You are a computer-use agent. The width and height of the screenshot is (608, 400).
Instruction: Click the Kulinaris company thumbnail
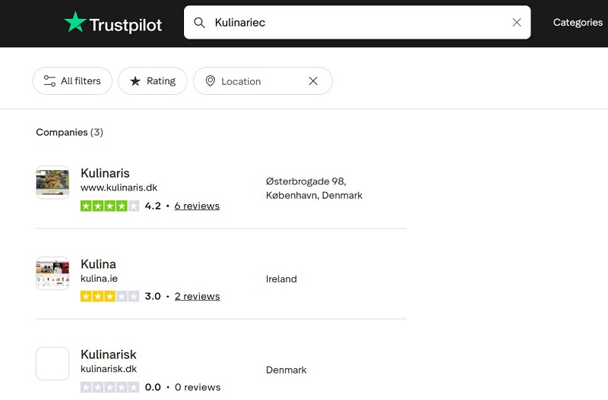[52, 182]
